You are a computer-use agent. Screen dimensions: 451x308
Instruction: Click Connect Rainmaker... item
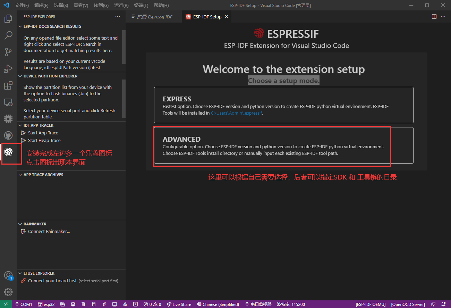[x=71, y=232]
